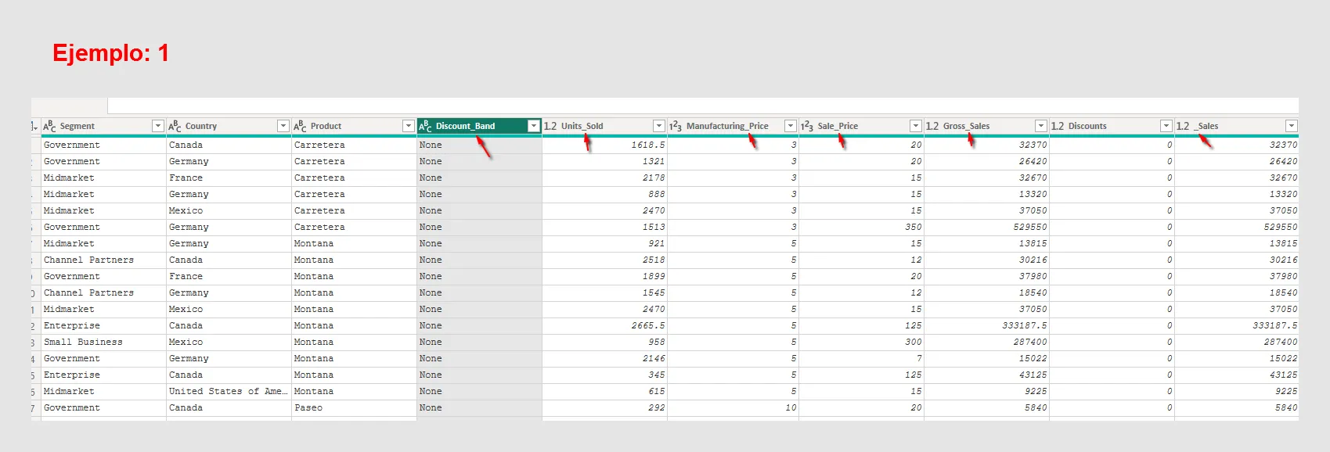Screen dimensions: 1330x452
Task: Expand the Units_Sold filter dropdown
Action: point(658,126)
